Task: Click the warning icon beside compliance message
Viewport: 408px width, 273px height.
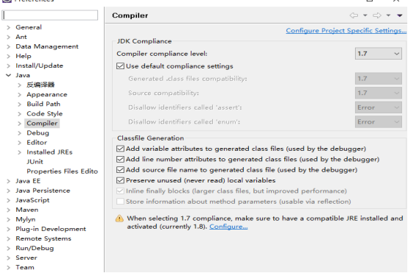Action: click(x=119, y=219)
